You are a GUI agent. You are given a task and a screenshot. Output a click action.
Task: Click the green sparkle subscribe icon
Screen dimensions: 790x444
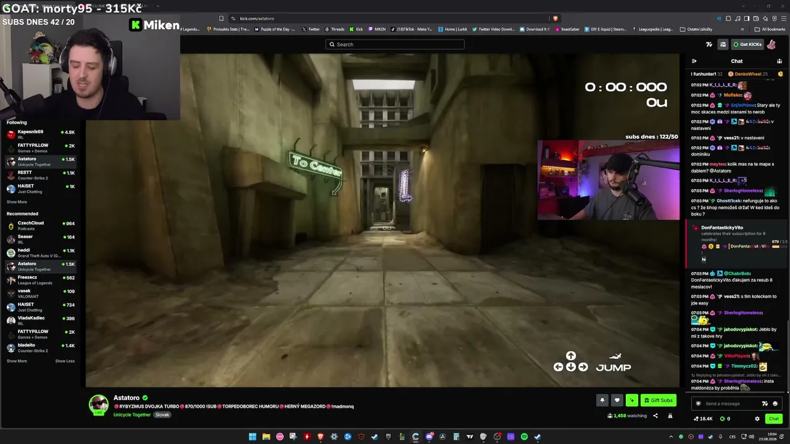point(631,400)
